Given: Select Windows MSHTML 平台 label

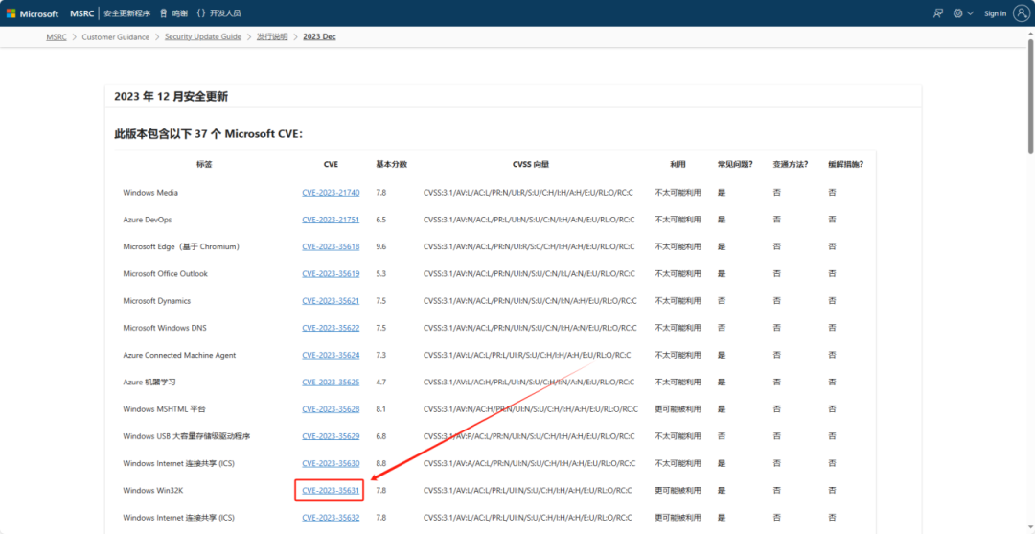Looking at the screenshot, I should tap(165, 408).
